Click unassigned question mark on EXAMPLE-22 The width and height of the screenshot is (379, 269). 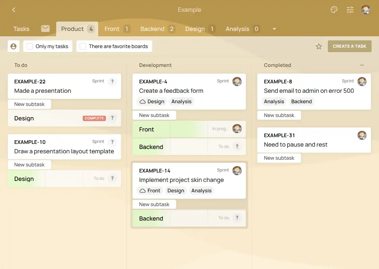(x=112, y=81)
